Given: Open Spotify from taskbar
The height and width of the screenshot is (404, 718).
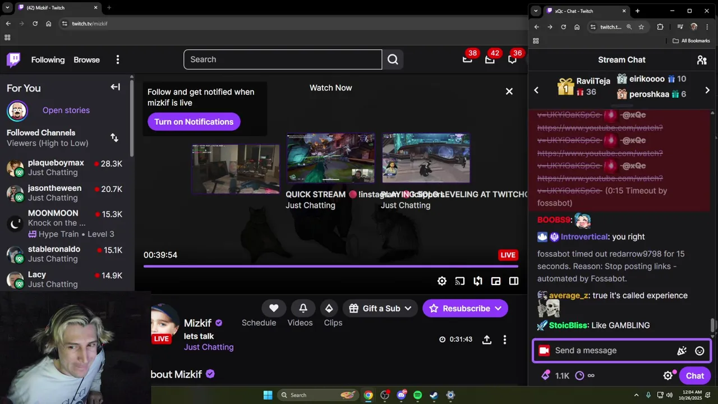Looking at the screenshot, I should pos(417,395).
